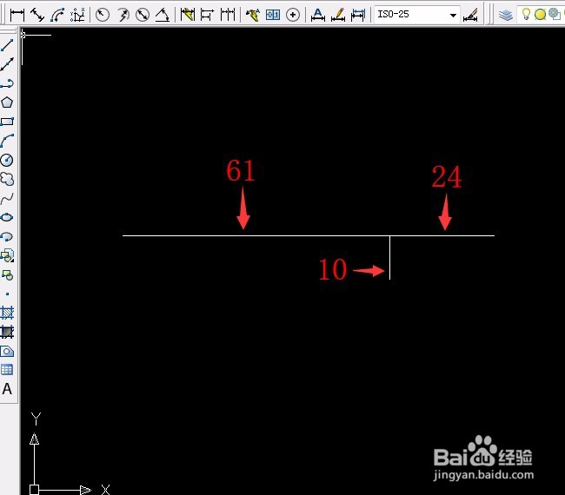Viewport: 565px width, 495px height.
Task: Click the Insert Block icon
Action: point(7,255)
